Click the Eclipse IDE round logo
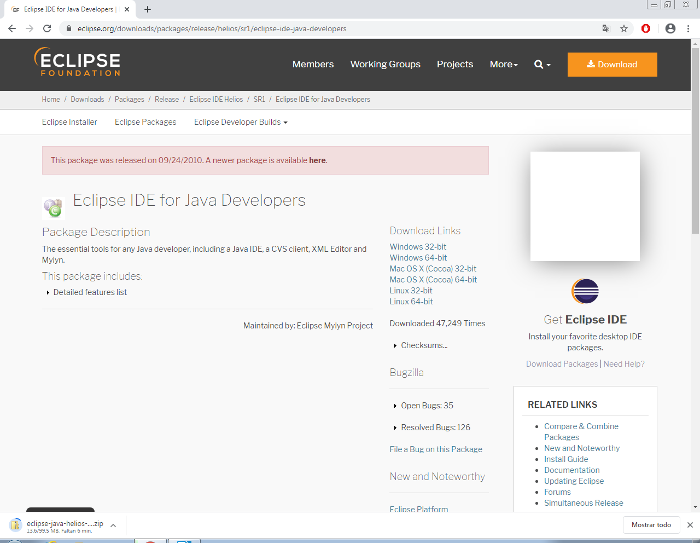The width and height of the screenshot is (700, 543). [585, 291]
